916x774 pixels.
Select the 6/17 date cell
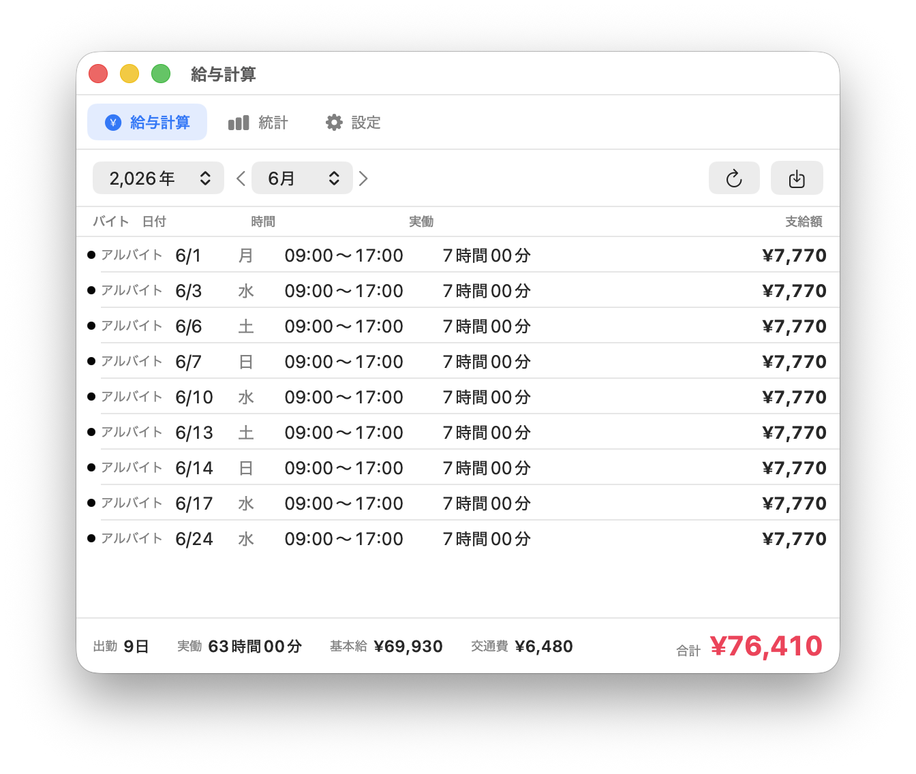(x=194, y=504)
